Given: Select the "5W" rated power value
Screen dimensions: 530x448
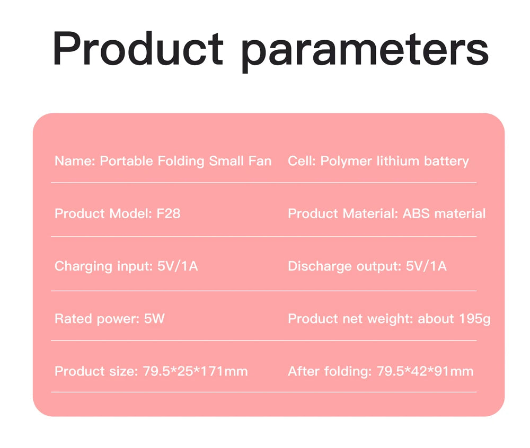Looking at the screenshot, I should click(x=154, y=319).
